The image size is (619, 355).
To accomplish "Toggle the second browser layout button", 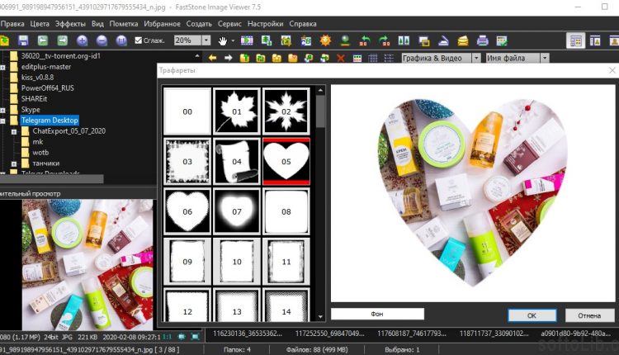I will (x=595, y=40).
